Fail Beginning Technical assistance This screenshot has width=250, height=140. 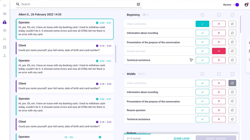(219, 60)
